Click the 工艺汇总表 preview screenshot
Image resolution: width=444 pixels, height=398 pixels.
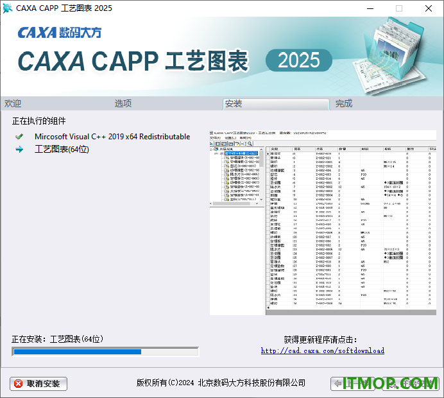click(323, 223)
